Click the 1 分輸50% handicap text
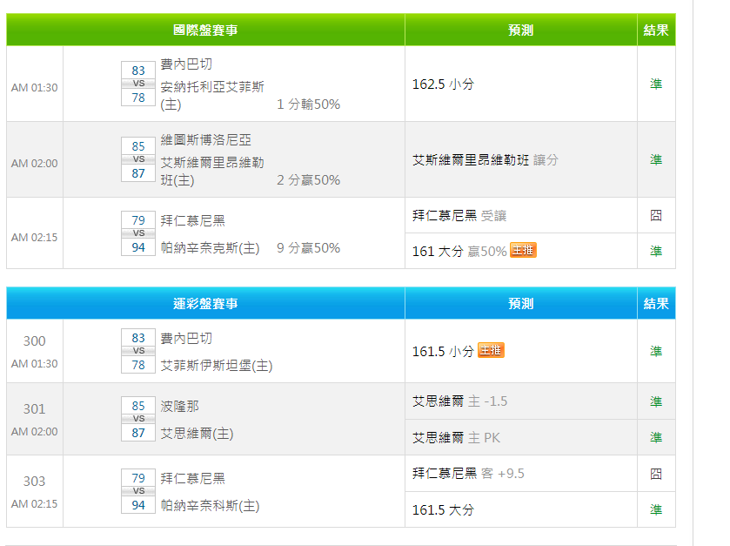 point(308,104)
